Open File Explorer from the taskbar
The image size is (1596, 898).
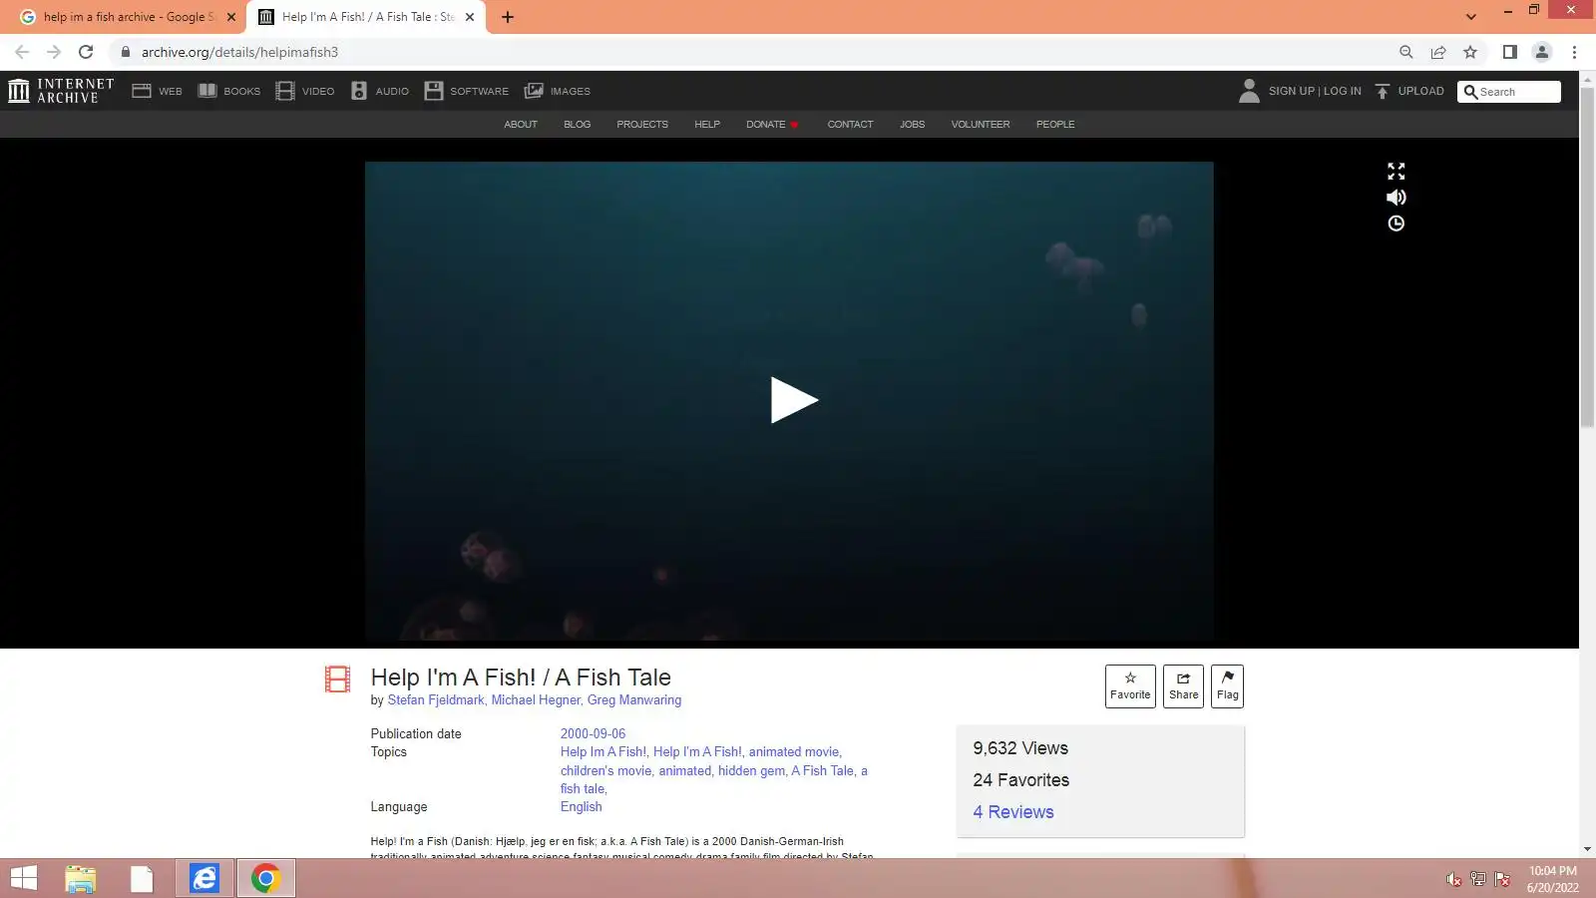pos(81,878)
